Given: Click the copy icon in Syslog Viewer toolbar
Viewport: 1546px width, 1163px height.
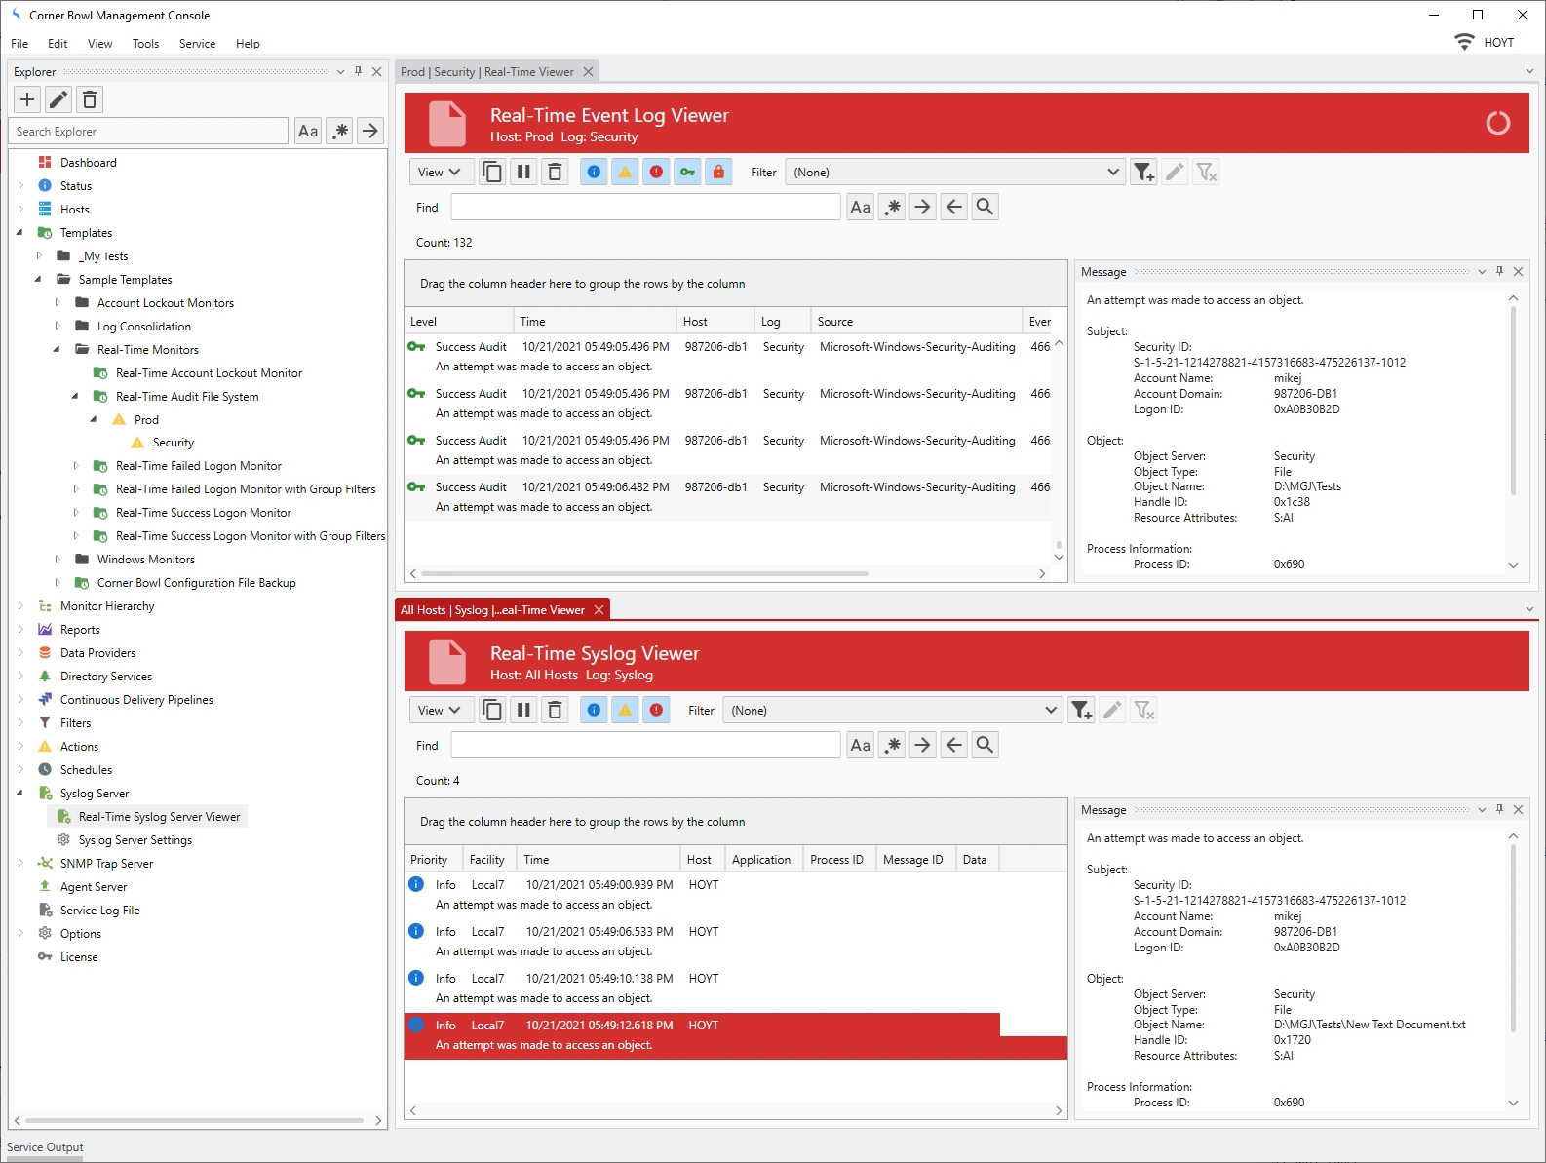Looking at the screenshot, I should [x=492, y=711].
